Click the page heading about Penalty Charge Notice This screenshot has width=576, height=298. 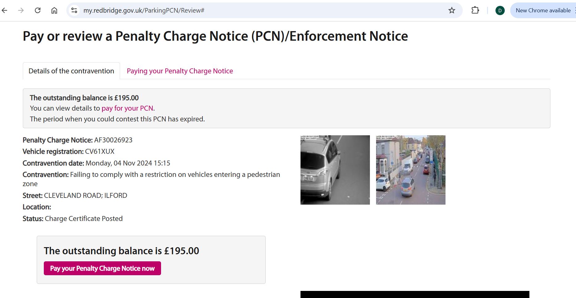tap(215, 36)
